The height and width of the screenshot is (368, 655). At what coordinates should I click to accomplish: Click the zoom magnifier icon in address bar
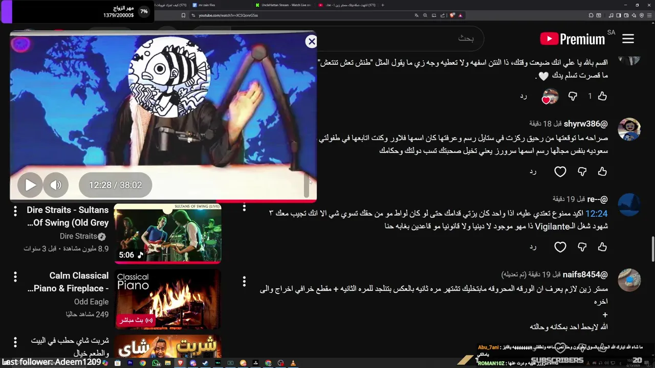pyautogui.click(x=425, y=15)
